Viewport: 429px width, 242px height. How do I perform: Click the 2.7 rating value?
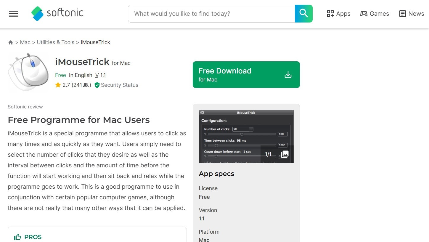[x=66, y=85]
